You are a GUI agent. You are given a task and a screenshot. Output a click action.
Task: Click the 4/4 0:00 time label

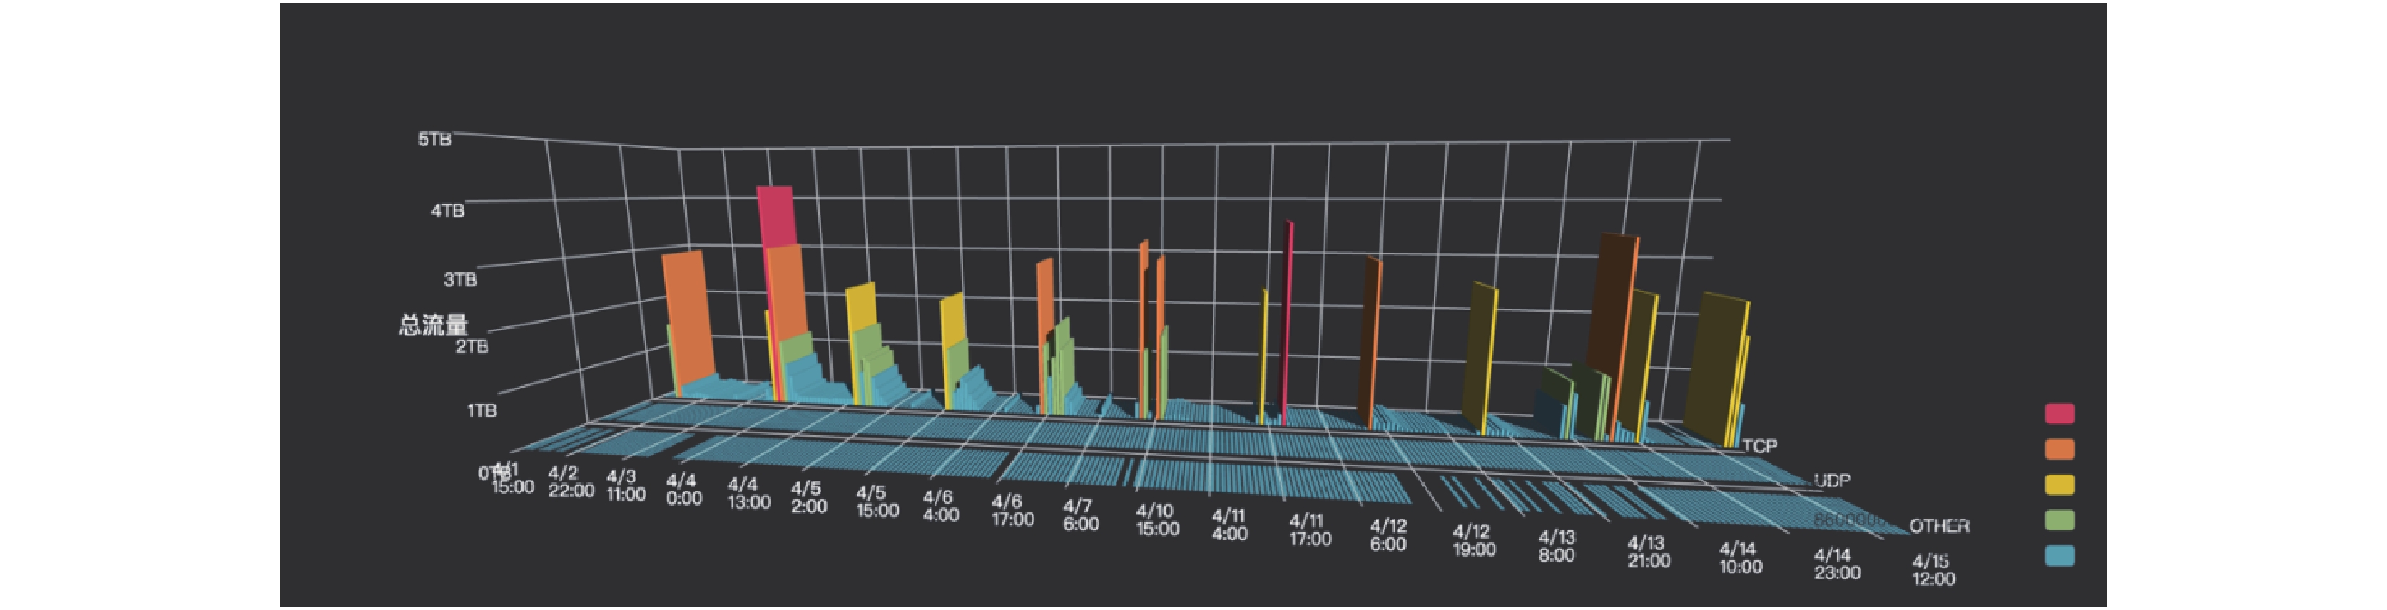pyautogui.click(x=684, y=489)
